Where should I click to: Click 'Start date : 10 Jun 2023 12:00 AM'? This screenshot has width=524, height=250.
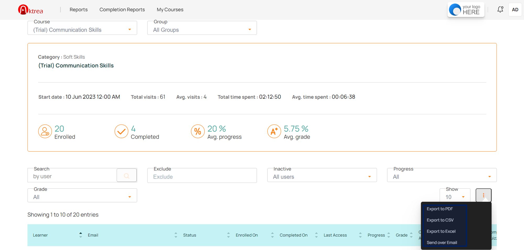[x=79, y=97]
